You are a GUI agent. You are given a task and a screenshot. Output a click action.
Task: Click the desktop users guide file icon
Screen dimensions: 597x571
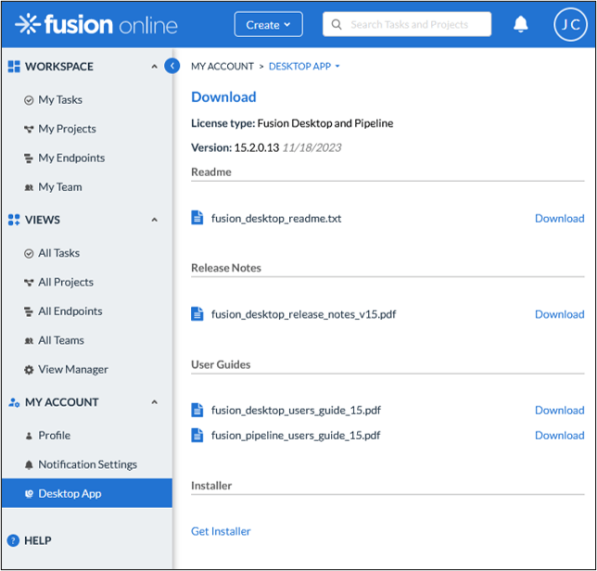(197, 410)
